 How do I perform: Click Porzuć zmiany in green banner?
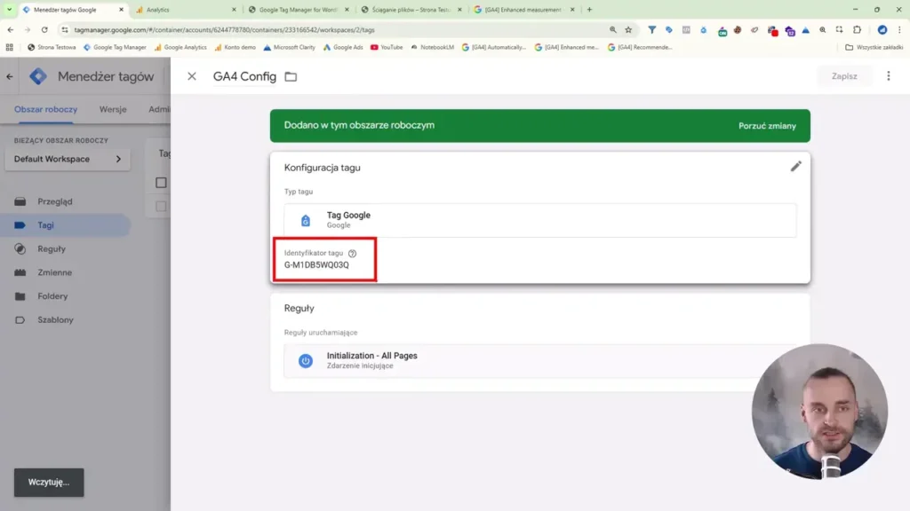(x=767, y=126)
